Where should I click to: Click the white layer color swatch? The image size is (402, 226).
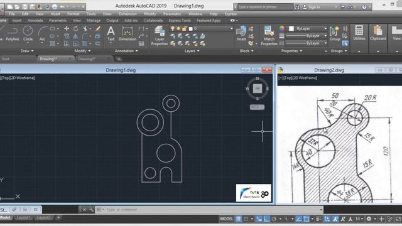190,29
